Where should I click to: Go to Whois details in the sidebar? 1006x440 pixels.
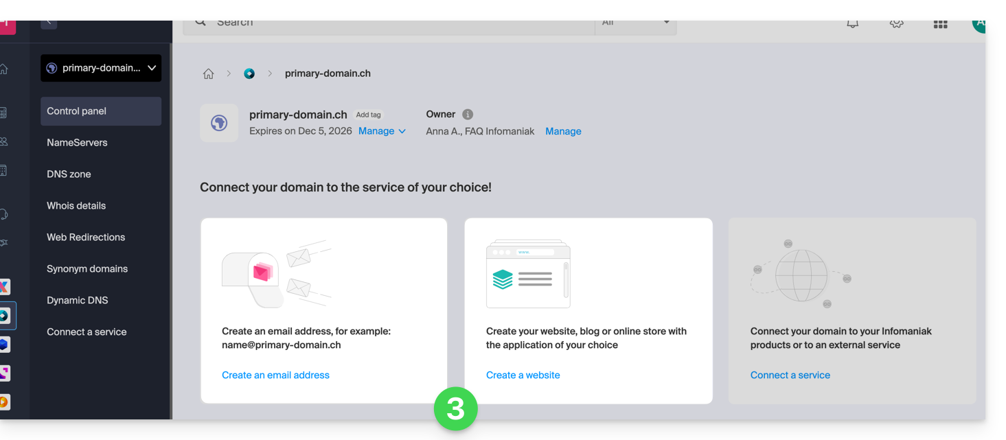pyautogui.click(x=76, y=206)
